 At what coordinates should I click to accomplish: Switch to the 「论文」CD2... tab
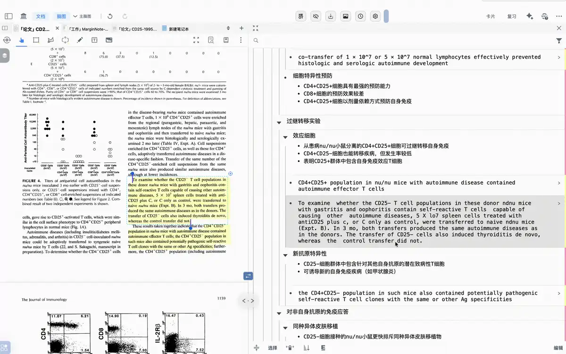35,29
